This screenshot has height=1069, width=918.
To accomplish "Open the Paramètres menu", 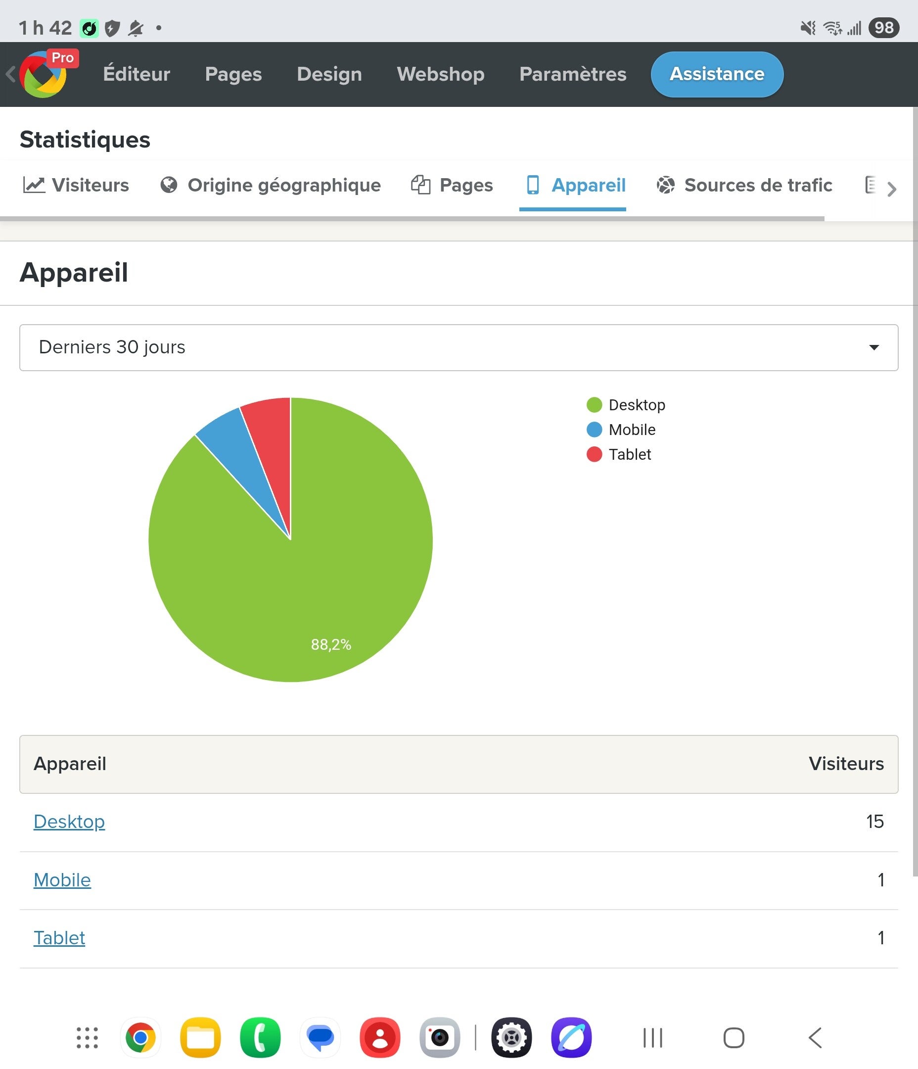I will [x=572, y=74].
